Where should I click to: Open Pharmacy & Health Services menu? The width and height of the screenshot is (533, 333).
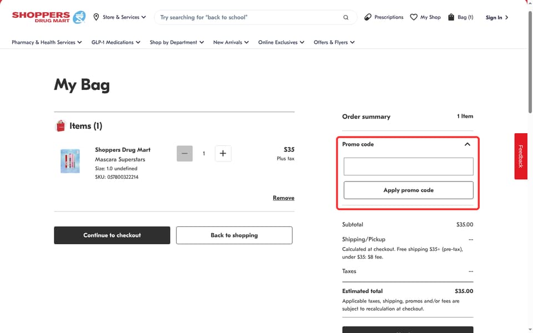click(x=47, y=42)
